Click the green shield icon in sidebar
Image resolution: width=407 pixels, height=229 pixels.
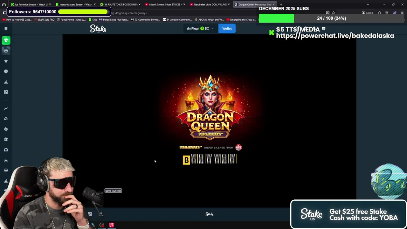[6, 40]
